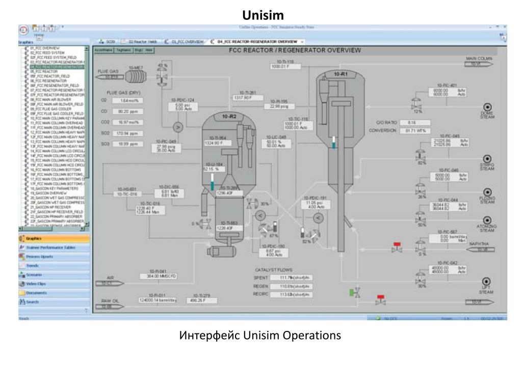Screen dimensions: 522x391
Task: Click the MAIN COLMN off-page connector arrow
Action: [479, 64]
